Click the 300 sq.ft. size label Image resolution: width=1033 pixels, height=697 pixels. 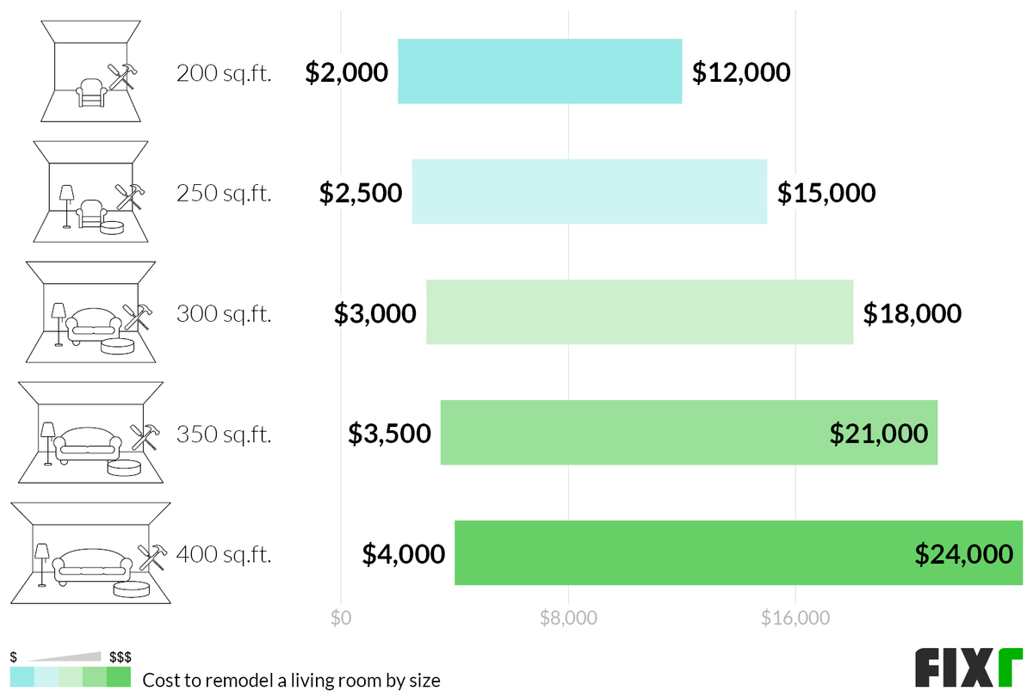[224, 314]
